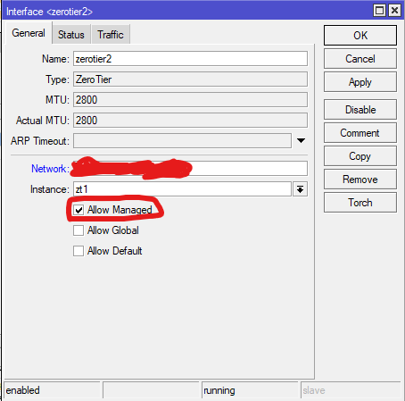Image resolution: width=405 pixels, height=401 pixels.
Task: Open Torch for this interface
Action: click(x=360, y=203)
